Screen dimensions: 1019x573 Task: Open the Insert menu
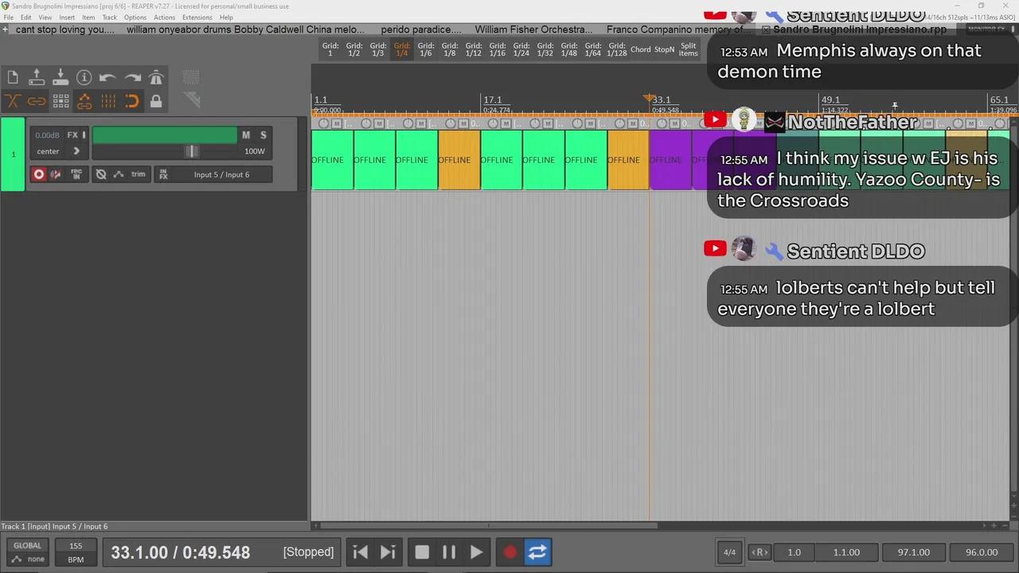pos(67,18)
